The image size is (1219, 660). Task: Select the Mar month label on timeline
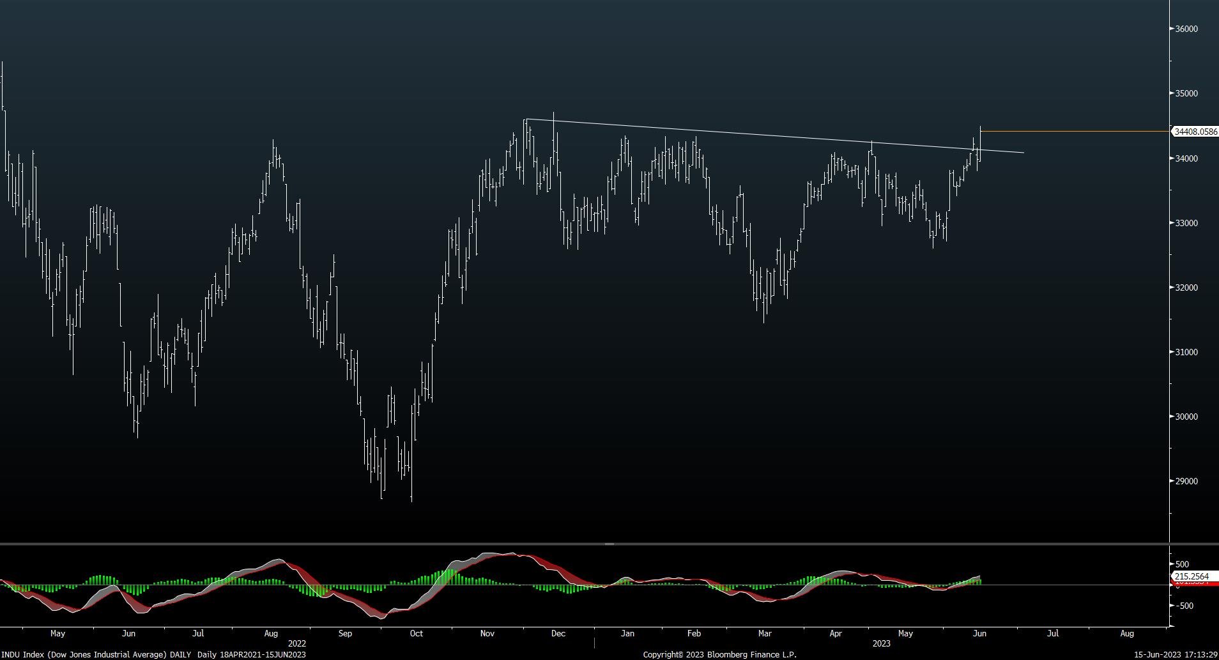tap(765, 633)
